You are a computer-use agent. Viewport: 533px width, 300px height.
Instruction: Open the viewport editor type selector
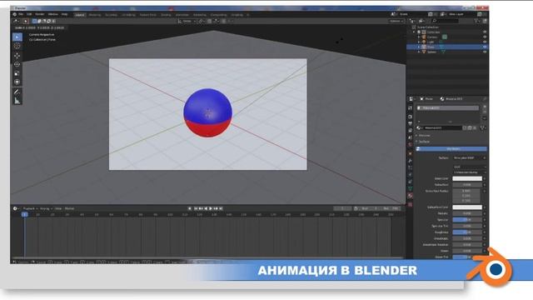[x=16, y=21]
